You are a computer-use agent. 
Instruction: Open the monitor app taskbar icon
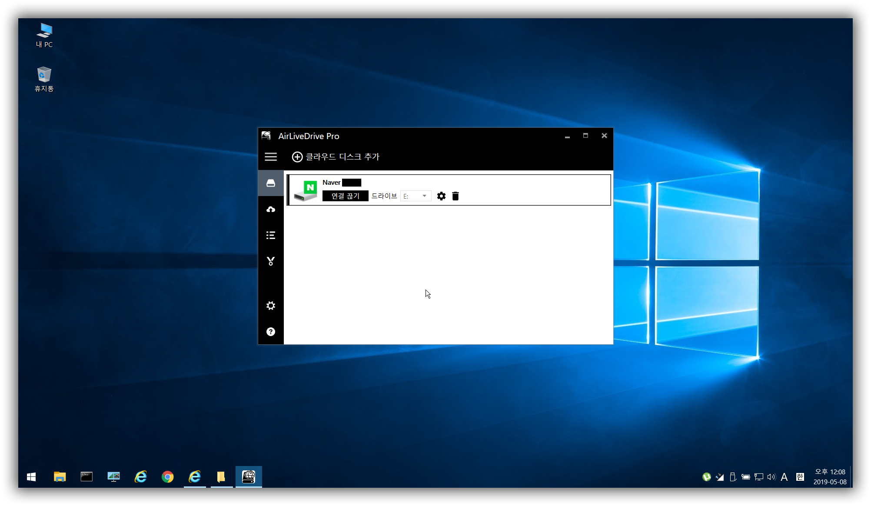(114, 477)
